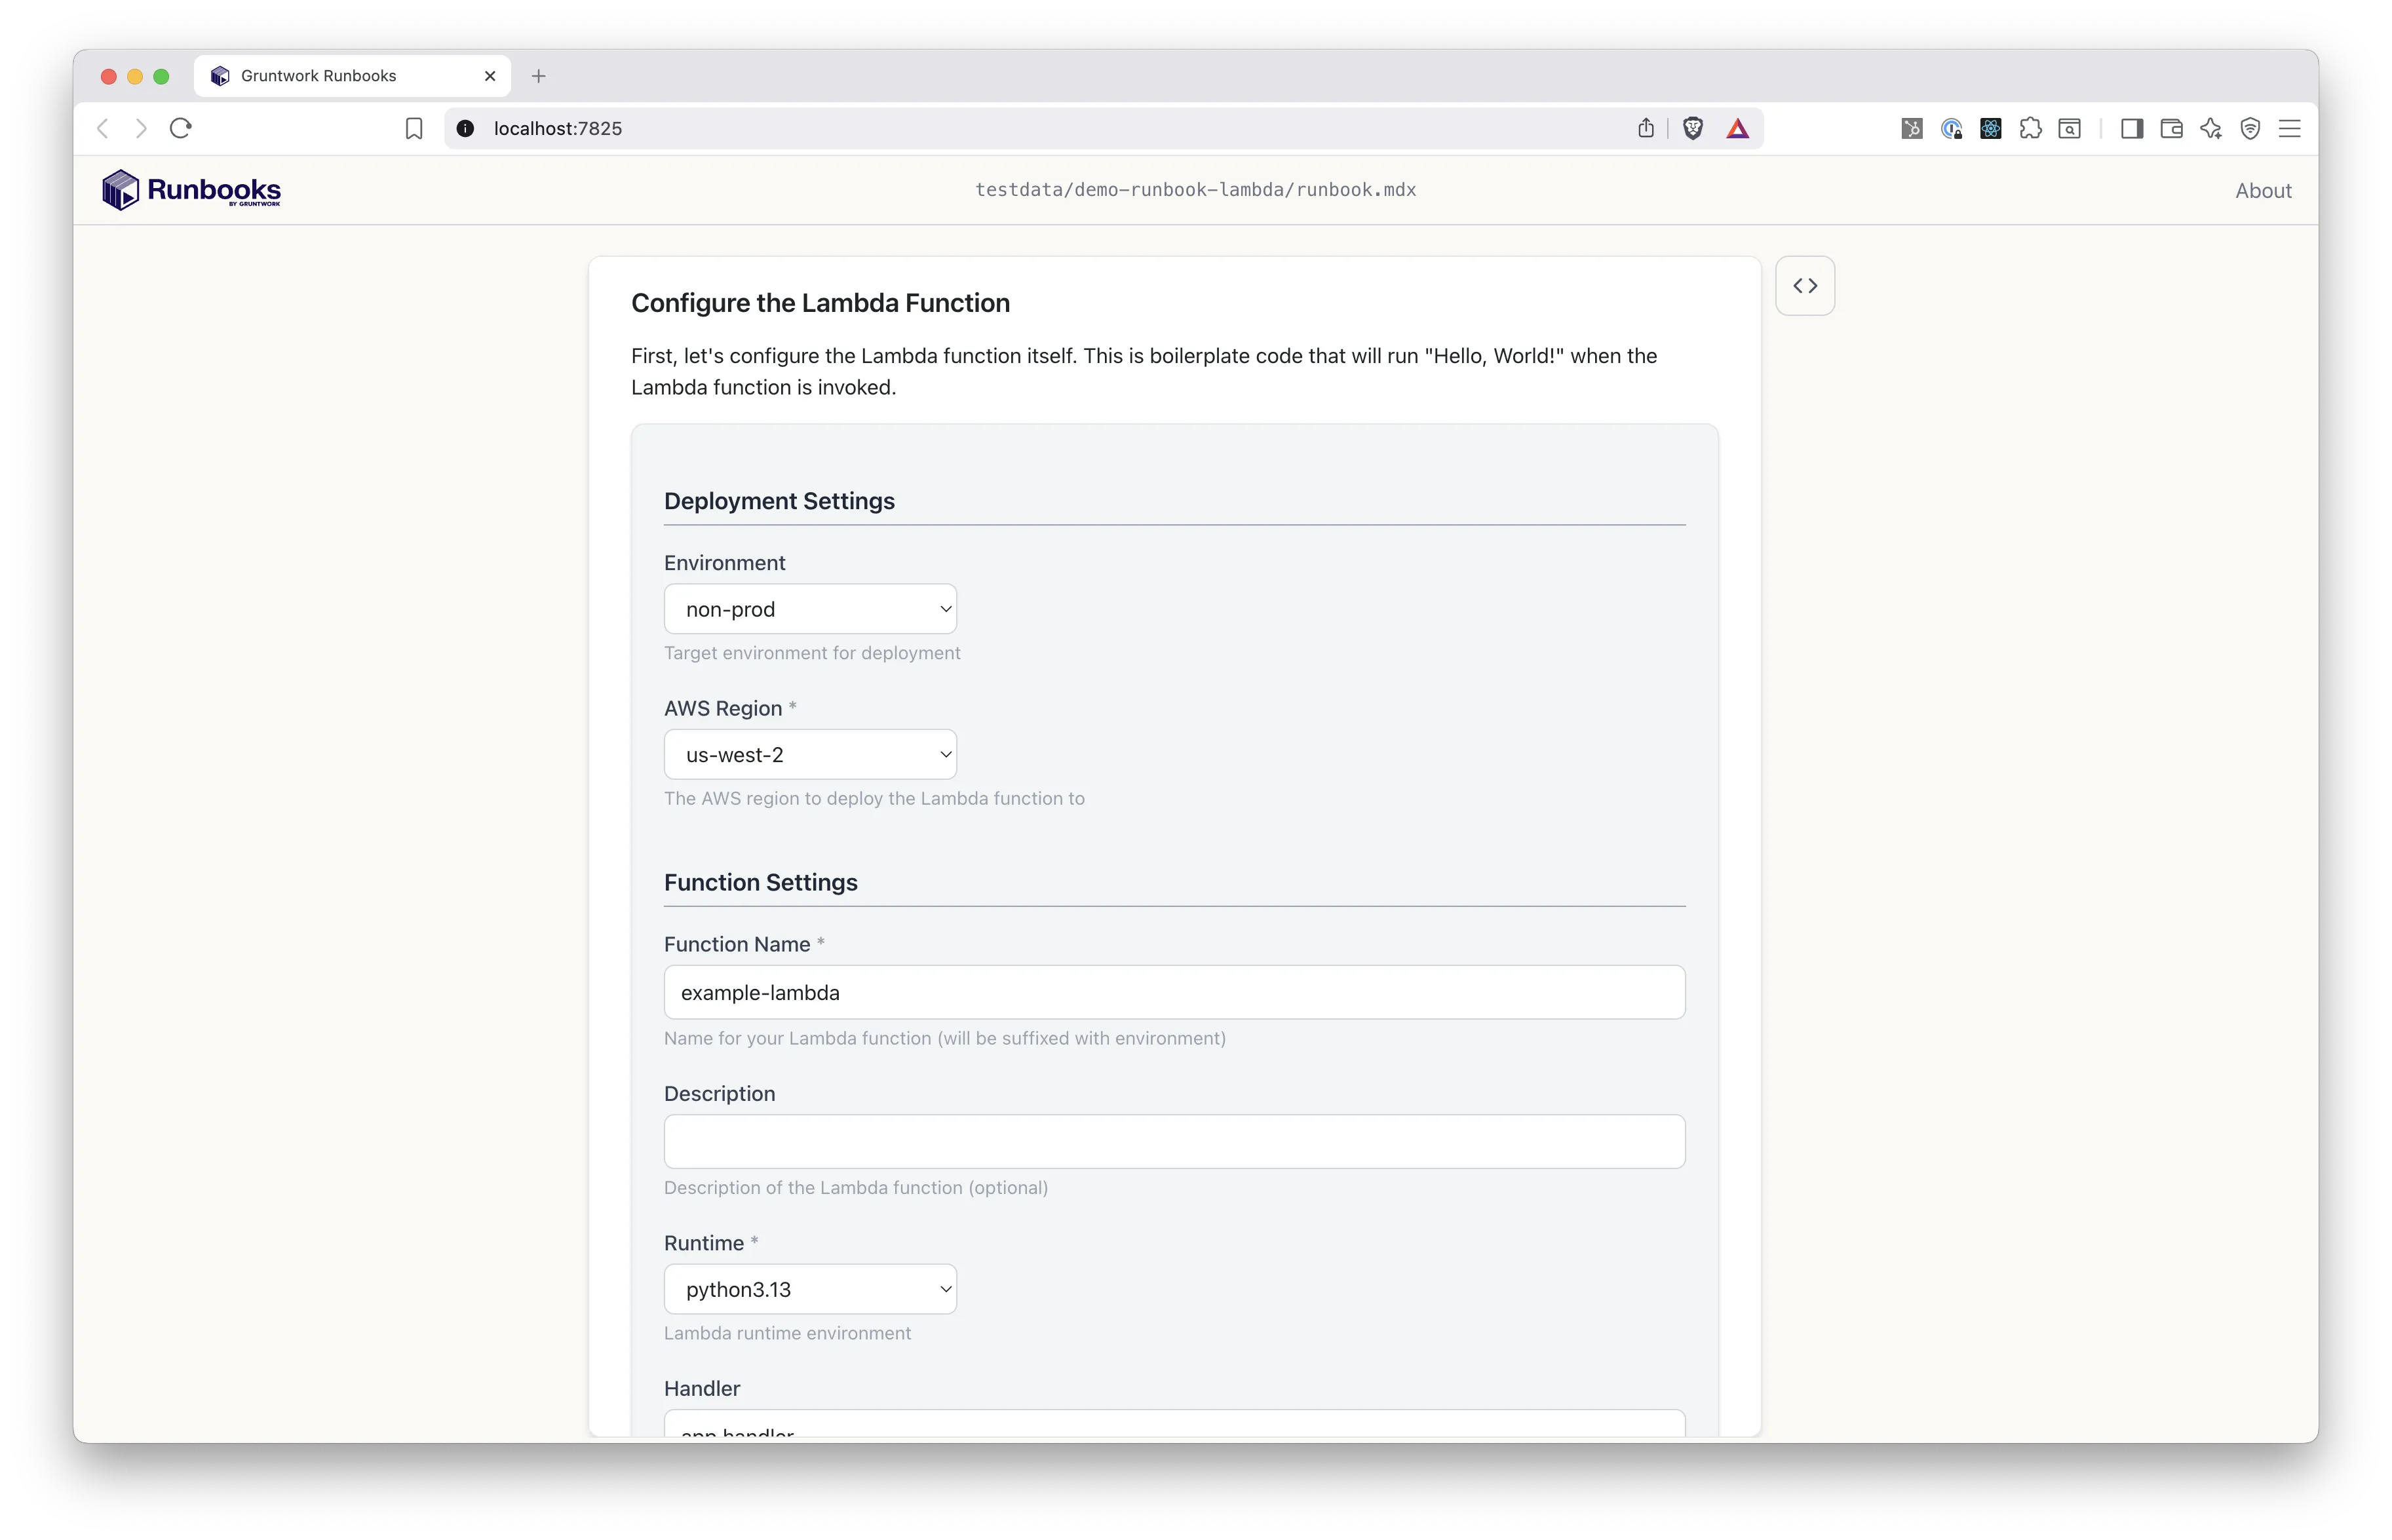The width and height of the screenshot is (2392, 1540).
Task: Open the AWS Region dropdown showing us-west-2
Action: [x=810, y=755]
